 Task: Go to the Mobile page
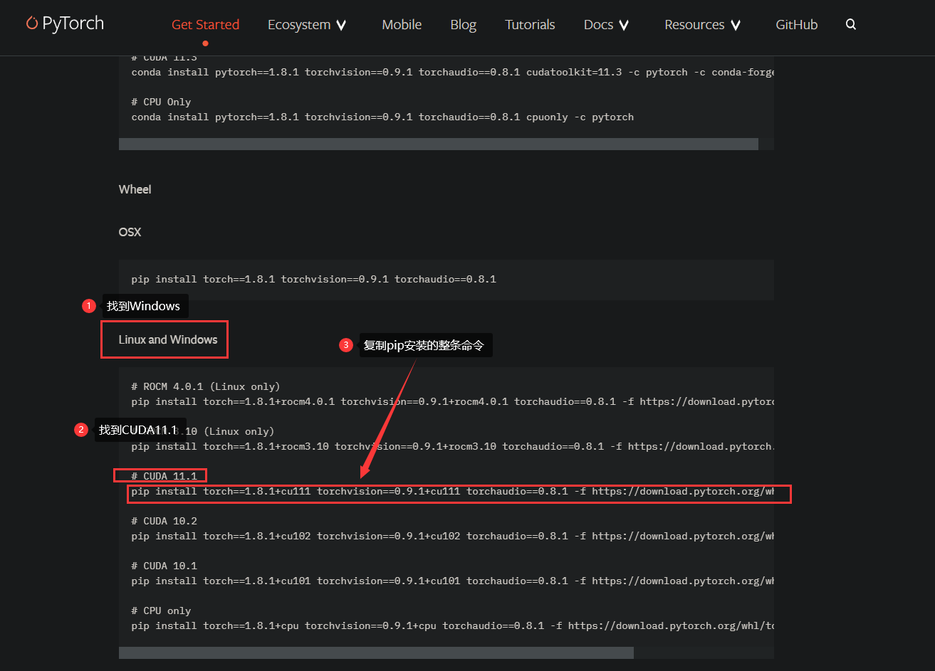click(402, 24)
